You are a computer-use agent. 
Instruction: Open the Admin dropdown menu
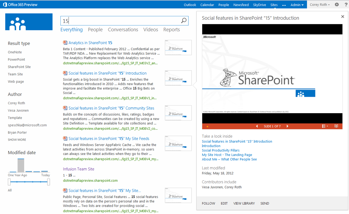(x=297, y=5)
